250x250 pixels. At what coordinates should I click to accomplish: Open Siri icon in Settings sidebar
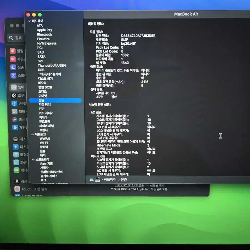(x=15, y=119)
